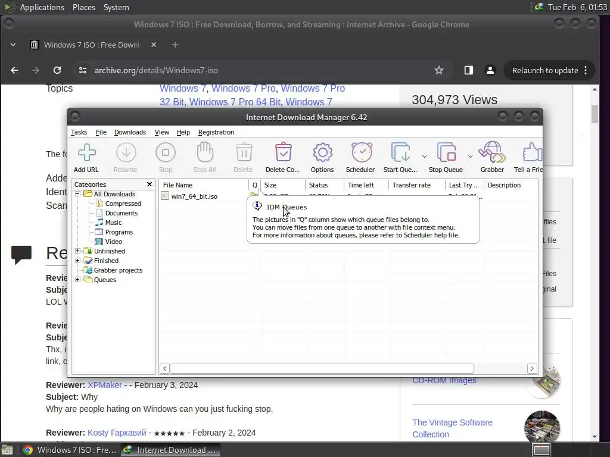Sort by the Time left column header
The image size is (610, 457).
(366, 185)
